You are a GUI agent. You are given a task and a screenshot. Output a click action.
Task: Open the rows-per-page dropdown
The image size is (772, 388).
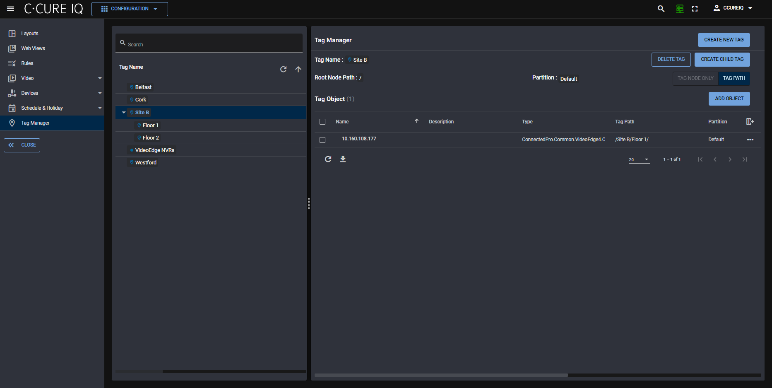[639, 159]
